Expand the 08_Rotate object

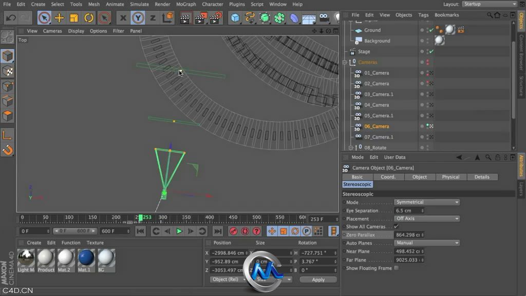[x=350, y=147]
